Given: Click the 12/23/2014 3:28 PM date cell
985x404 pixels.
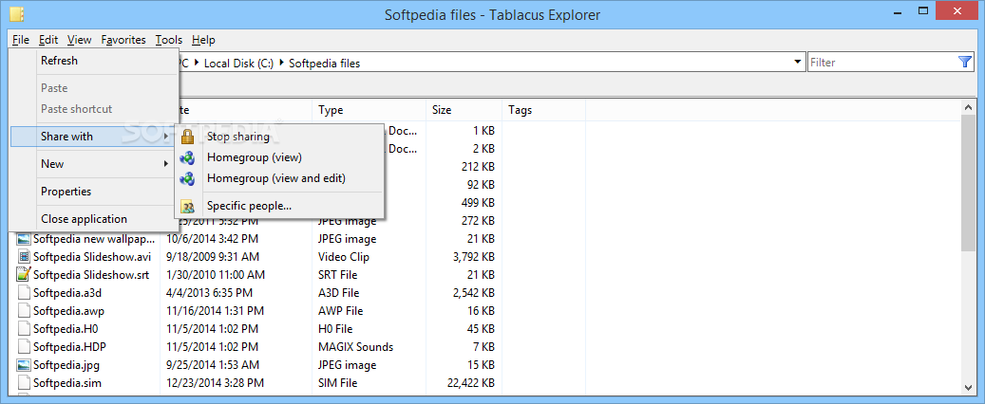Looking at the screenshot, I should pyautogui.click(x=215, y=383).
